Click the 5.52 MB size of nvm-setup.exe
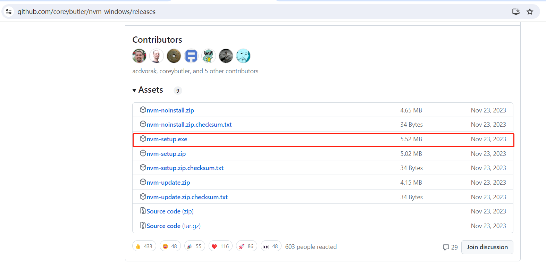Viewport: 546px width, 269px height. [x=411, y=139]
